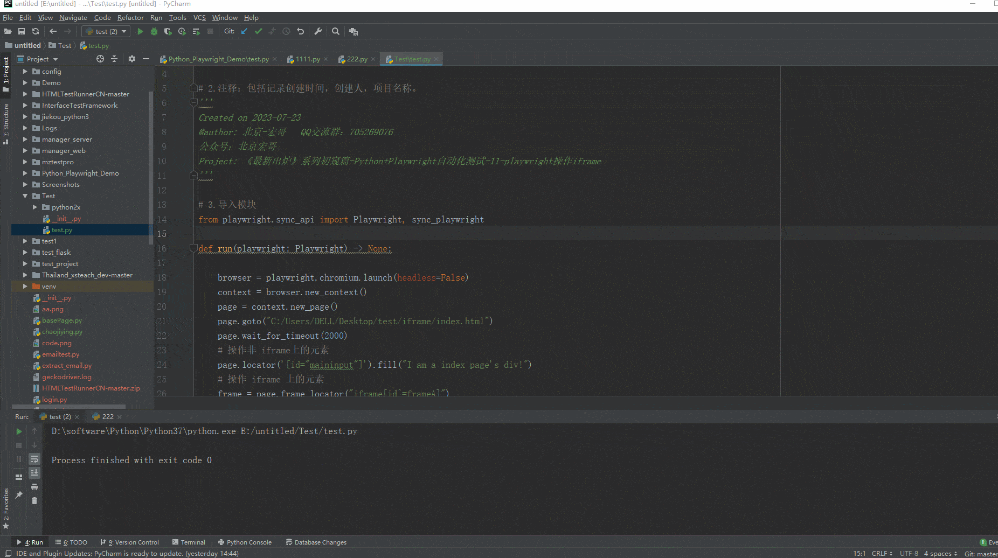
Task: Toggle Scroll to End in console output
Action: (34, 472)
